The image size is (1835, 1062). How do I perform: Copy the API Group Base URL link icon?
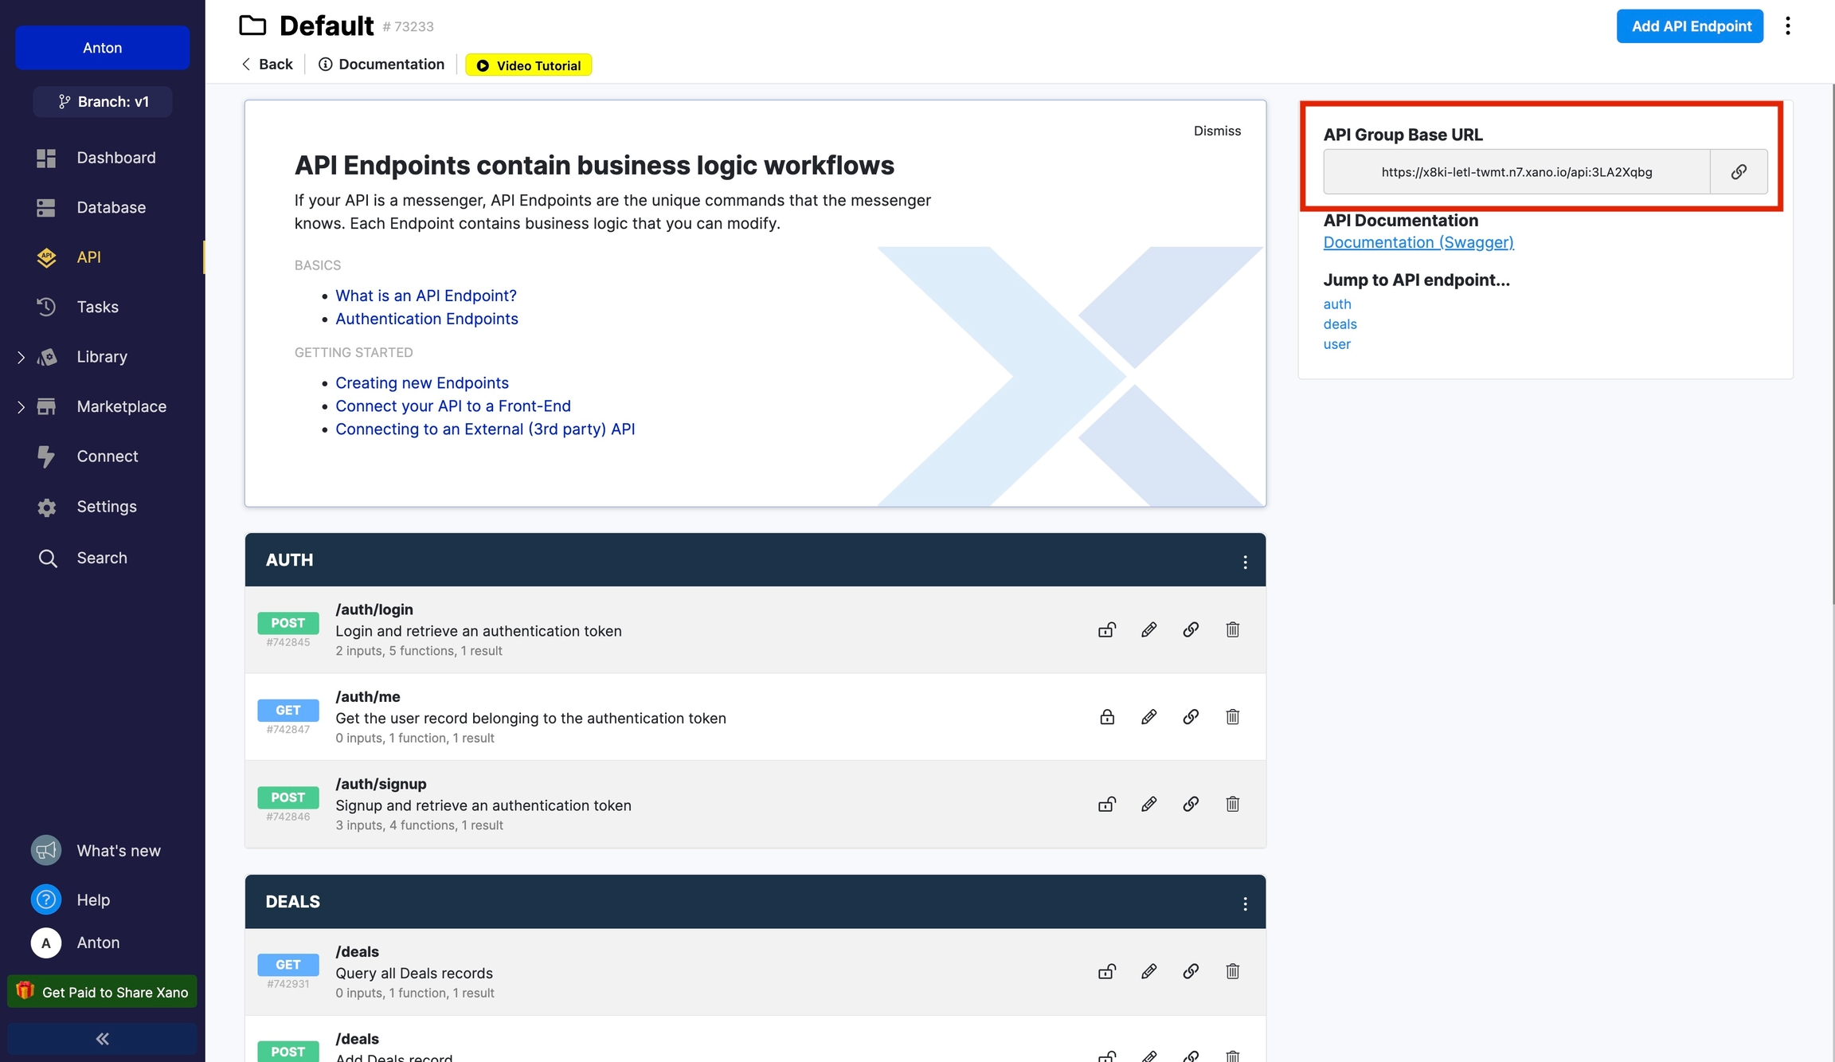coord(1739,171)
